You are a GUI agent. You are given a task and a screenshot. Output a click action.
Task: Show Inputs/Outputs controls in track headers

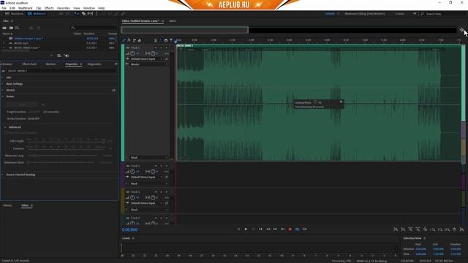tap(124, 40)
